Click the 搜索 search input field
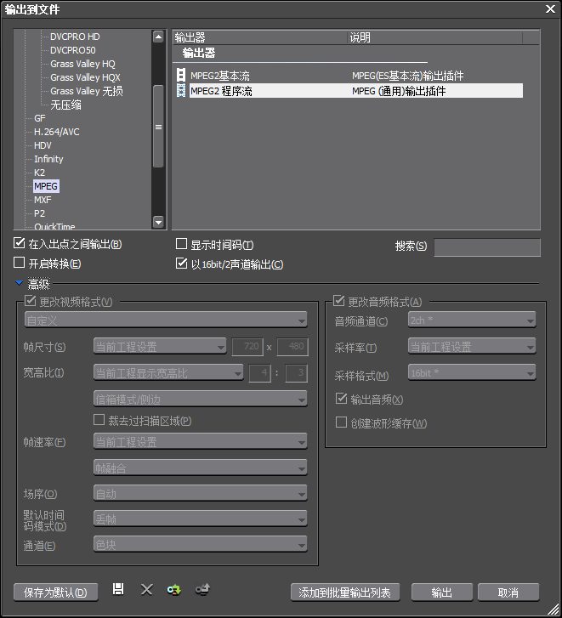The width and height of the screenshot is (562, 618). 486,247
